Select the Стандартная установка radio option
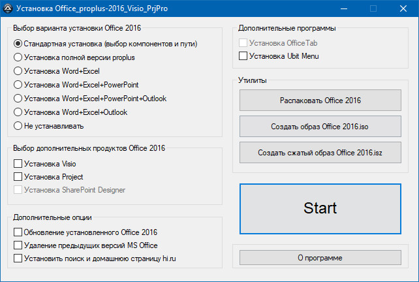419x282 pixels. click(18, 44)
